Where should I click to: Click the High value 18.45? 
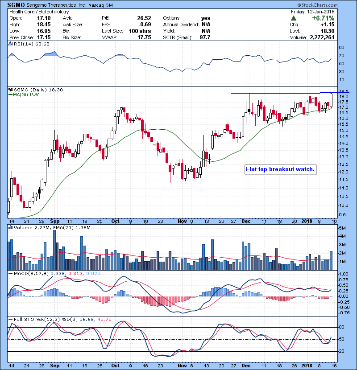[x=44, y=25]
